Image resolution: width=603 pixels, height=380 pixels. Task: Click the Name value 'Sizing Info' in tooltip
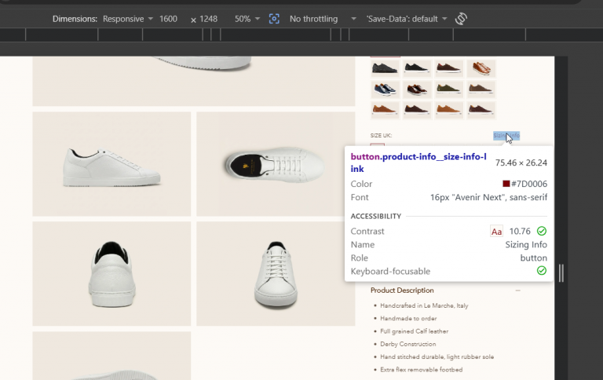tap(526, 245)
